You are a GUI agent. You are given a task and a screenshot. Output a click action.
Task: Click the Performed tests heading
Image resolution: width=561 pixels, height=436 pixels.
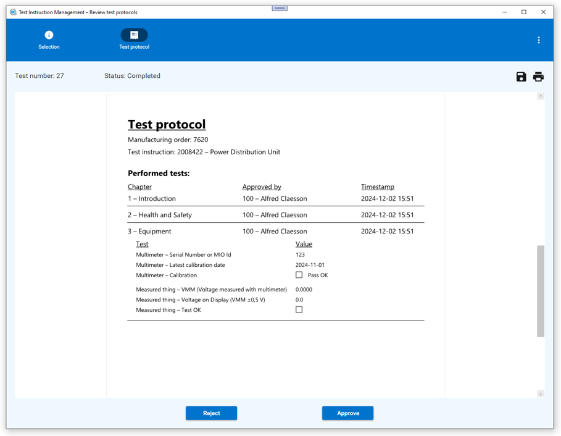pyautogui.click(x=159, y=174)
